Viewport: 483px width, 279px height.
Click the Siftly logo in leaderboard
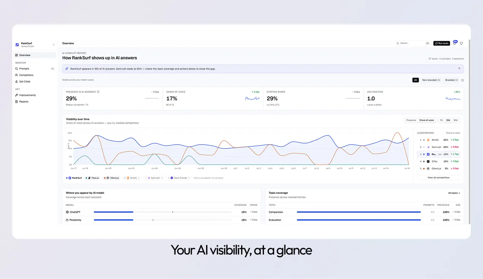(428, 161)
